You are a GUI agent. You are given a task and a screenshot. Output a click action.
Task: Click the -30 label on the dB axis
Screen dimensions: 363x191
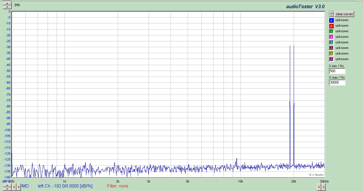[8, 47]
